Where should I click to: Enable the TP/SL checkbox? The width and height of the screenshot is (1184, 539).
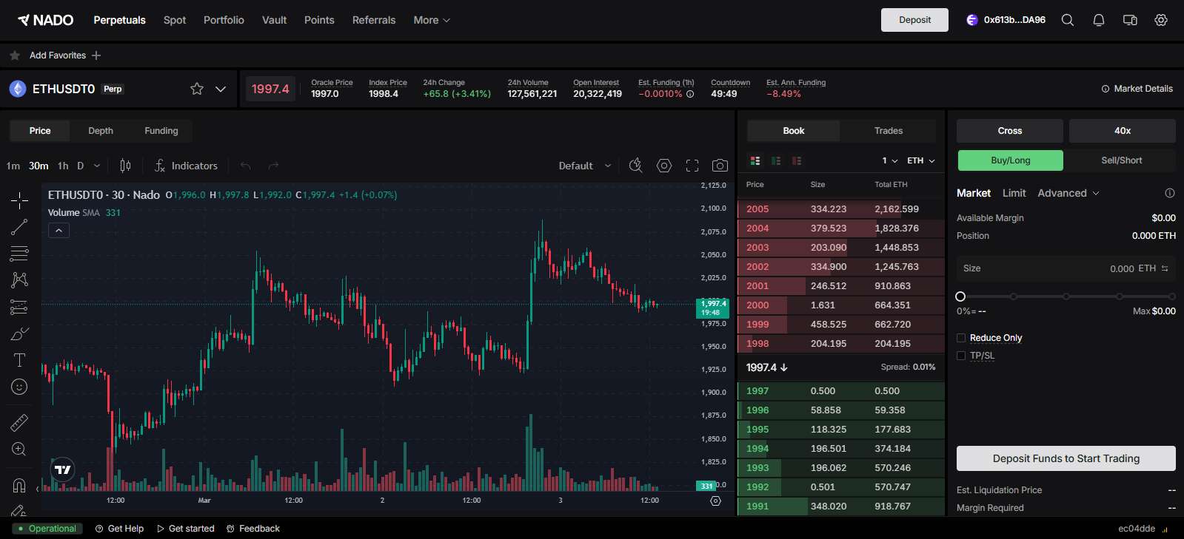(961, 356)
